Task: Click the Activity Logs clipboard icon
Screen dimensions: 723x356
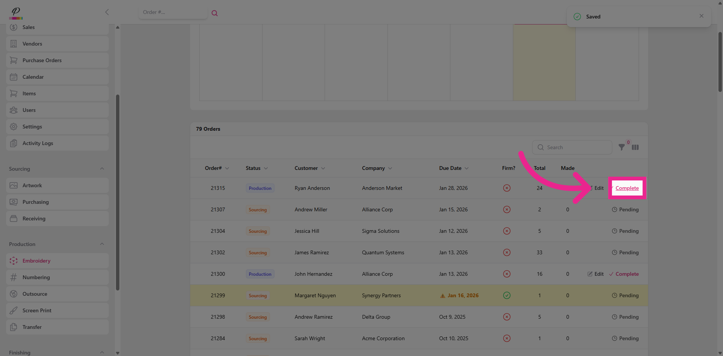Action: click(14, 143)
